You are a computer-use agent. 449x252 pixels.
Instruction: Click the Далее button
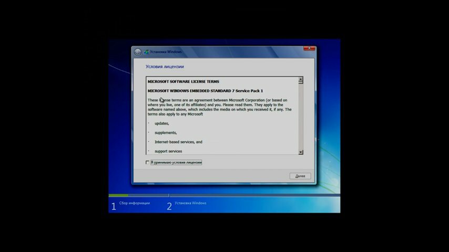pyautogui.click(x=300, y=176)
